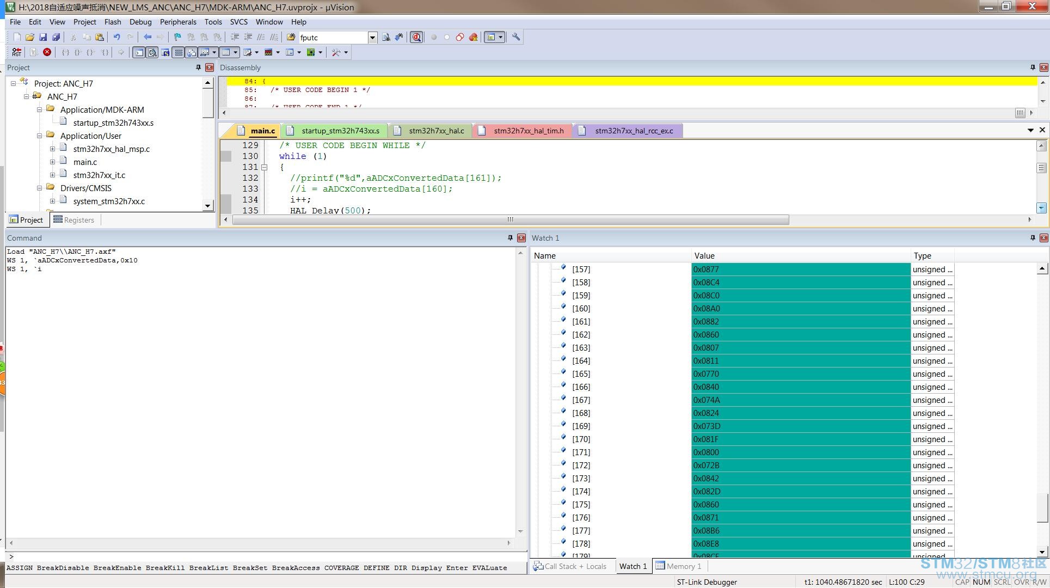This screenshot has height=588, width=1050.
Task: Switch to the stm32h7xx_hal_rcc_ex.c tab
Action: click(x=628, y=131)
